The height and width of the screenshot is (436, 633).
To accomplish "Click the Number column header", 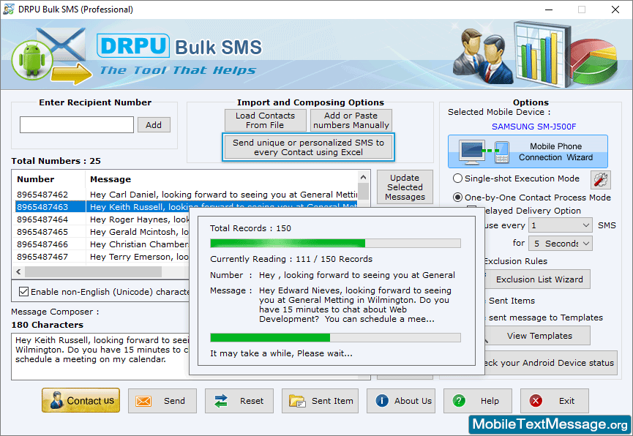I will tap(49, 179).
